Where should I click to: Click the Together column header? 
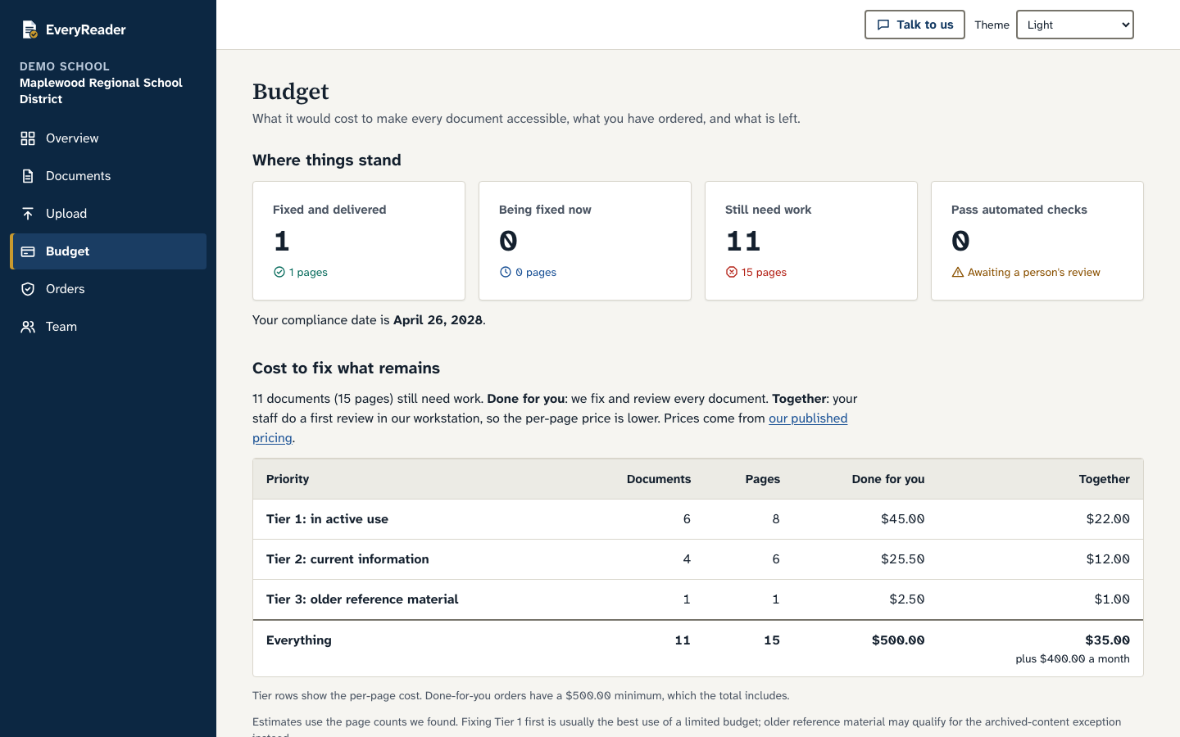click(x=1104, y=479)
